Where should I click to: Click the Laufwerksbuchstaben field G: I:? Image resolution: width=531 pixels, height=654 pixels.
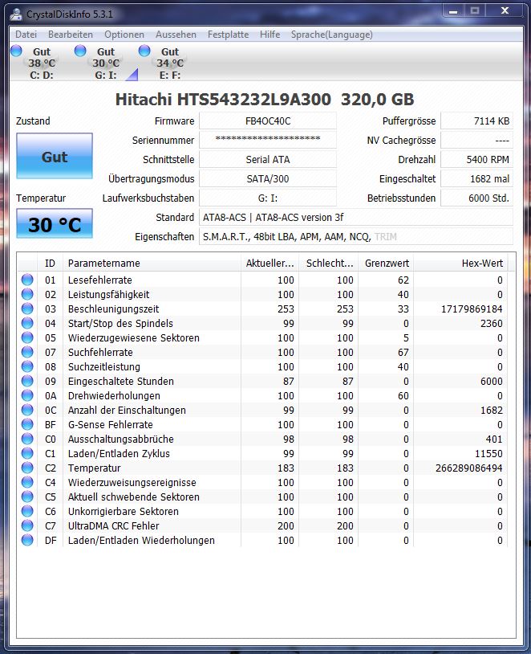268,198
